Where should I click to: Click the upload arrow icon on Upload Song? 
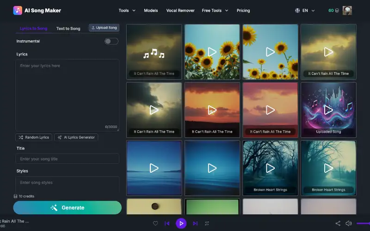(93, 28)
